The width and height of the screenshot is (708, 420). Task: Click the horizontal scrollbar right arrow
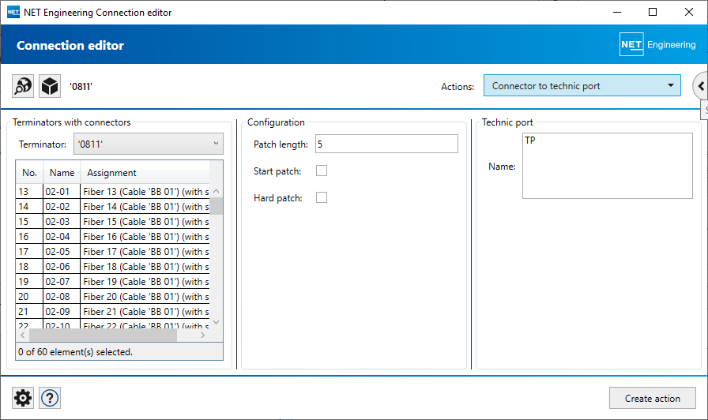203,336
